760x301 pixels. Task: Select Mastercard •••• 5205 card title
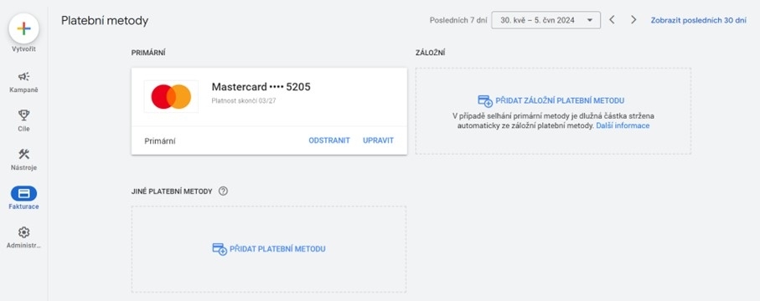261,87
